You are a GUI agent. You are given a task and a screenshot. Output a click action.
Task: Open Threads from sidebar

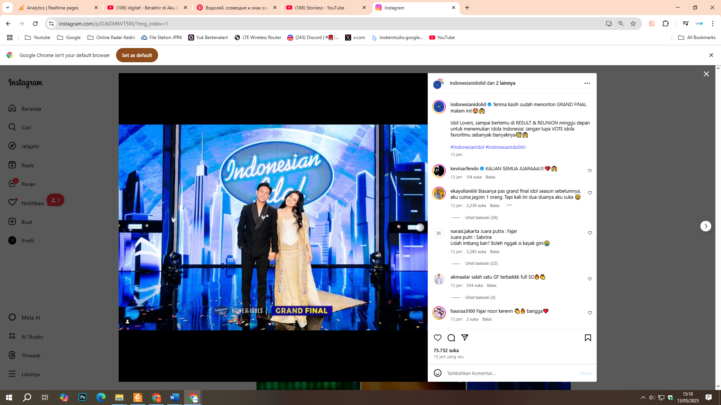tap(24, 355)
